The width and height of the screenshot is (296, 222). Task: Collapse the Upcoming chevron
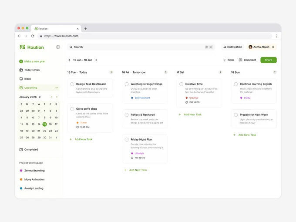pos(57,87)
